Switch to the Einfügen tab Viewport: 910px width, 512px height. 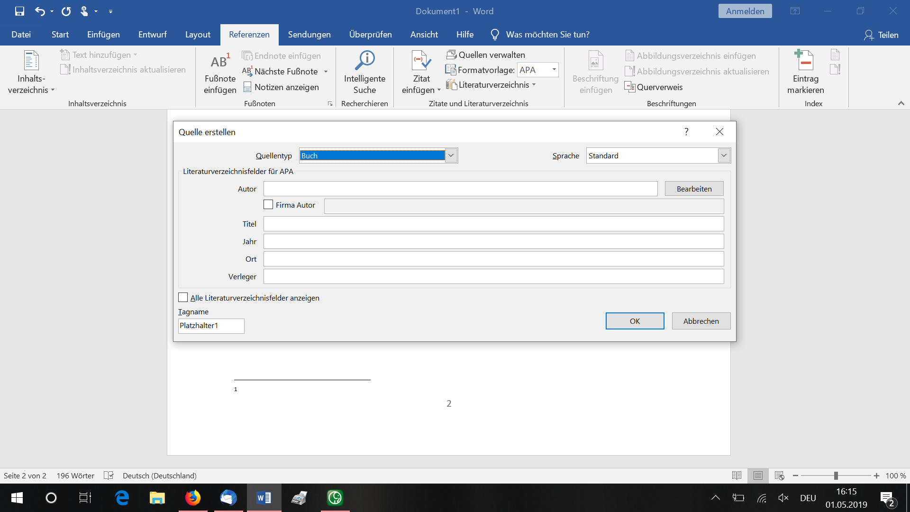tap(103, 35)
